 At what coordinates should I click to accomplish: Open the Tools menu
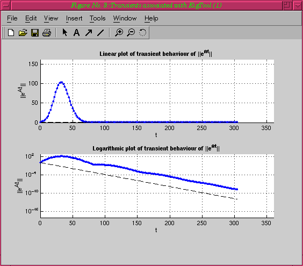[x=98, y=18]
